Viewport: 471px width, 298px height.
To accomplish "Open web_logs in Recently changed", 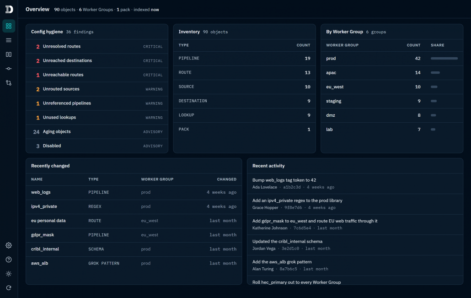I will (x=134, y=192).
